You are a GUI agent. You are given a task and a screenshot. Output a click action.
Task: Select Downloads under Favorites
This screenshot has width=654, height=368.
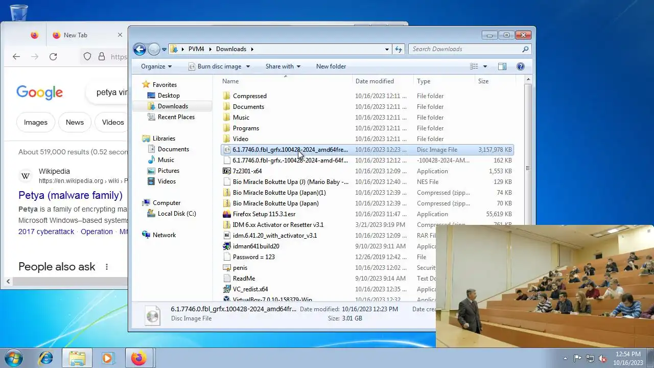tap(173, 106)
